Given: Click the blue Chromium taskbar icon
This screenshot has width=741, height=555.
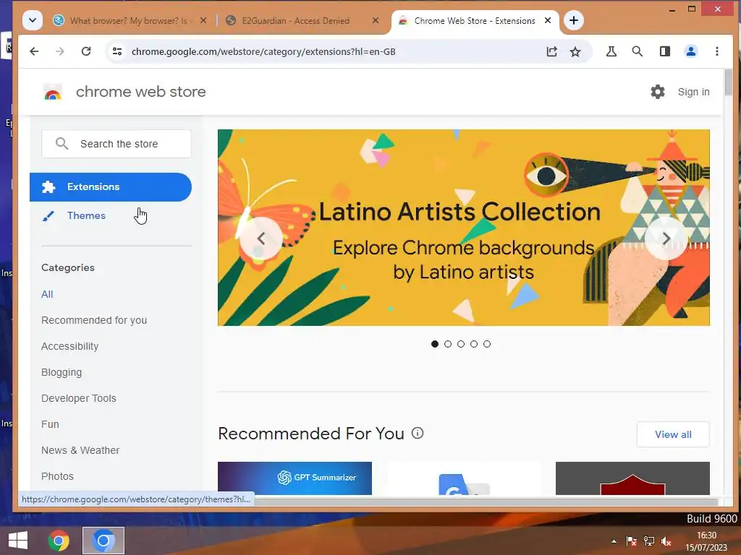Looking at the screenshot, I should click(x=103, y=541).
